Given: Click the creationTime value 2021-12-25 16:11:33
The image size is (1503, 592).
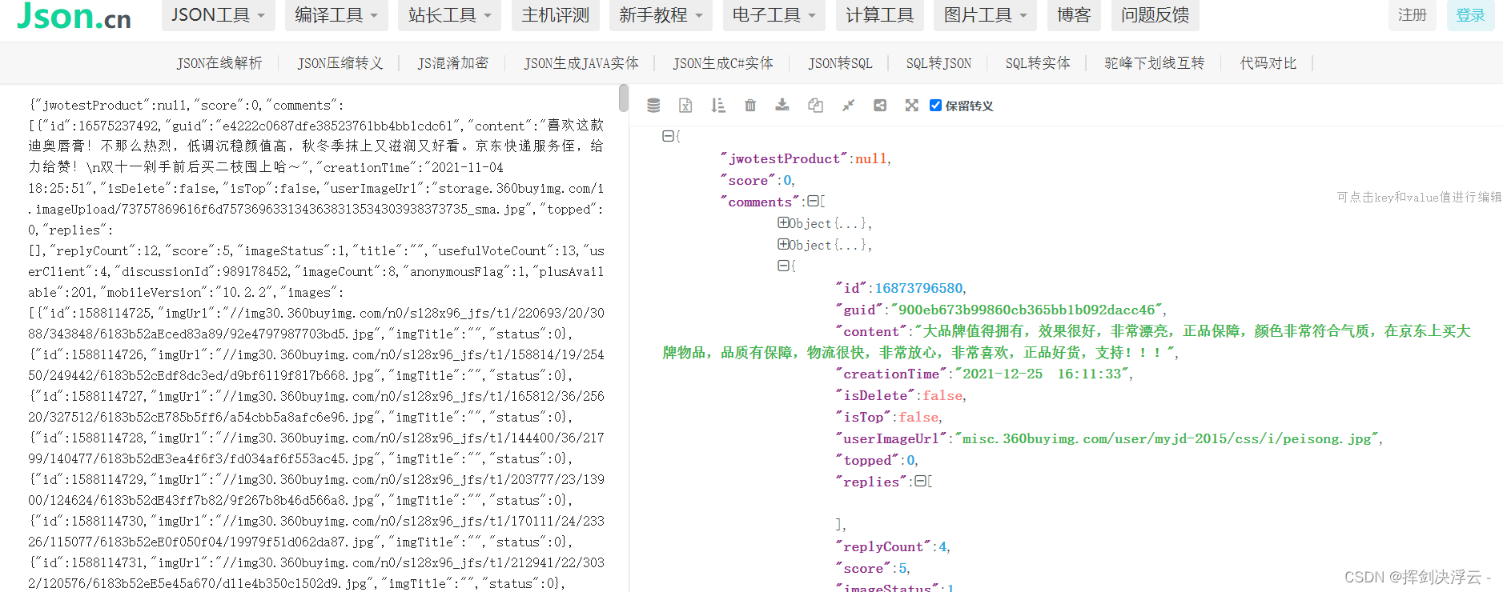Looking at the screenshot, I should pyautogui.click(x=1041, y=374).
